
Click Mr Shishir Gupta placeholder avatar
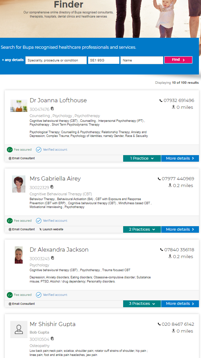click(x=19, y=330)
